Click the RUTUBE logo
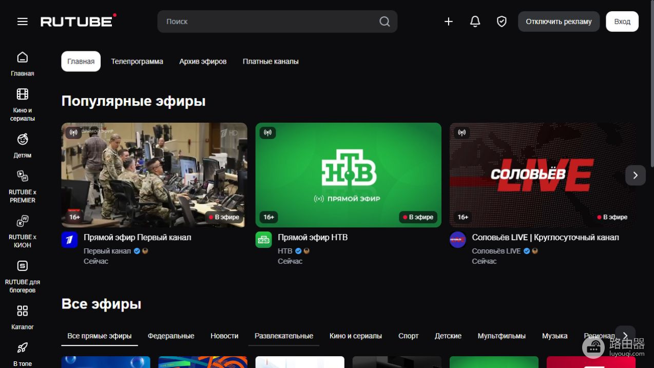The height and width of the screenshot is (368, 654). pos(79,21)
